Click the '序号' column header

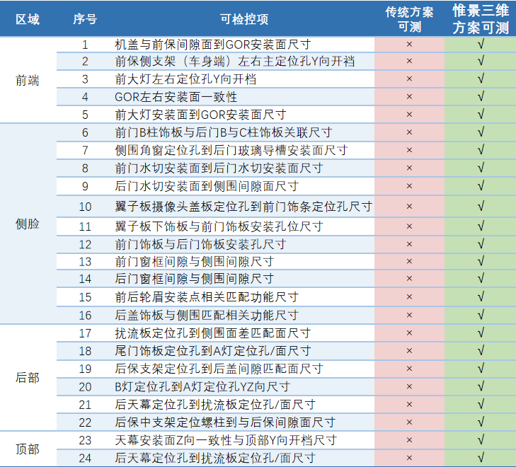pos(85,19)
